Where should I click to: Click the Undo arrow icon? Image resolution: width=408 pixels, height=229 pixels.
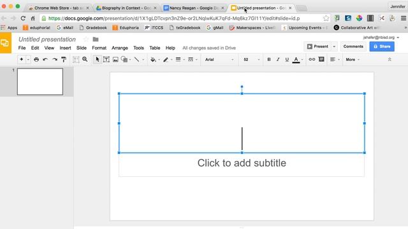click(x=45, y=59)
